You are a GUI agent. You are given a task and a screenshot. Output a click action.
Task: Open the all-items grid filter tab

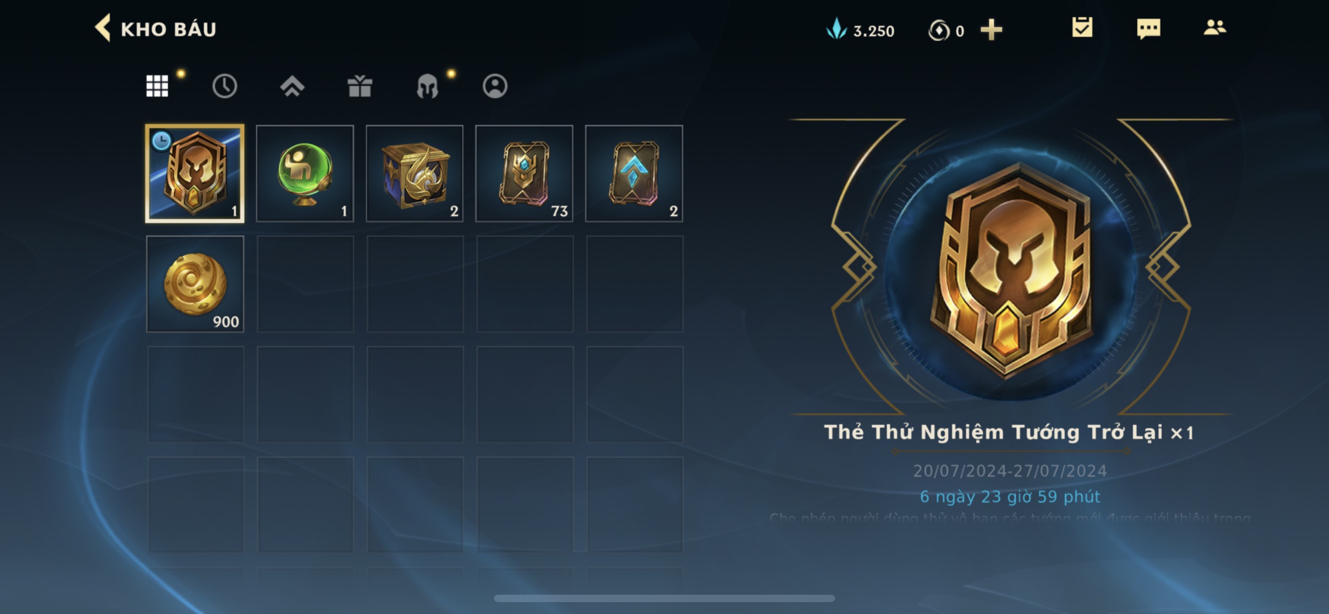[x=157, y=86]
